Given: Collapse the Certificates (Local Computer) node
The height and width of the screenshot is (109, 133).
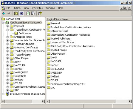Looking at the screenshot, I should (x=3, y=23).
